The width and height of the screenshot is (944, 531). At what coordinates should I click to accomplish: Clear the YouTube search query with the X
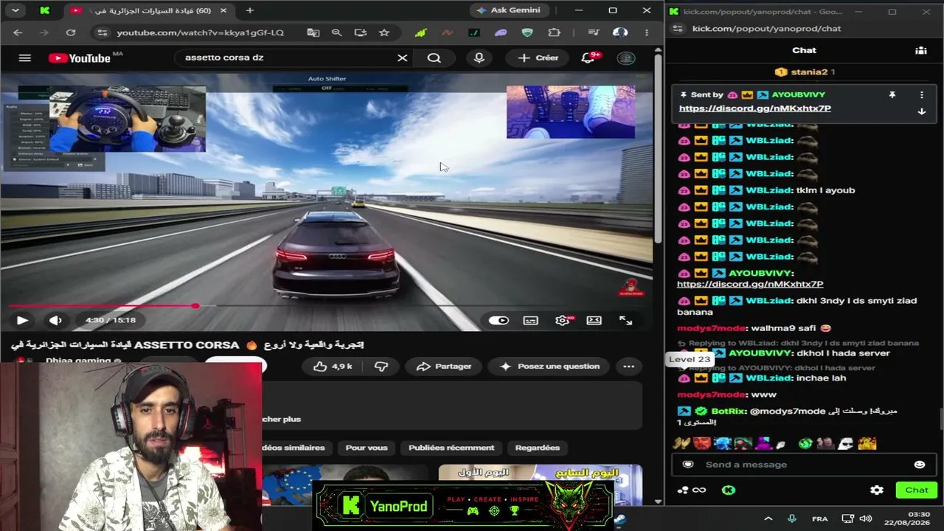tap(402, 58)
